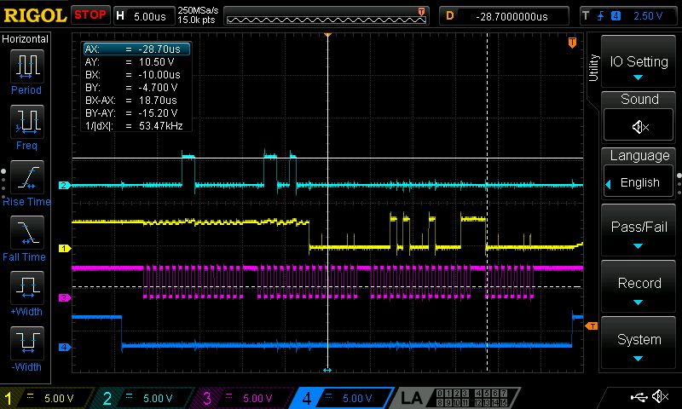Open the IO Setting menu
This screenshot has height=409, width=682.
click(638, 61)
